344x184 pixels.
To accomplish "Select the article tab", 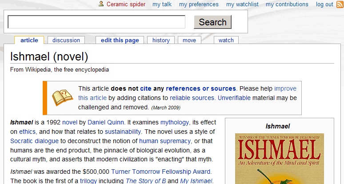I will 29,40.
